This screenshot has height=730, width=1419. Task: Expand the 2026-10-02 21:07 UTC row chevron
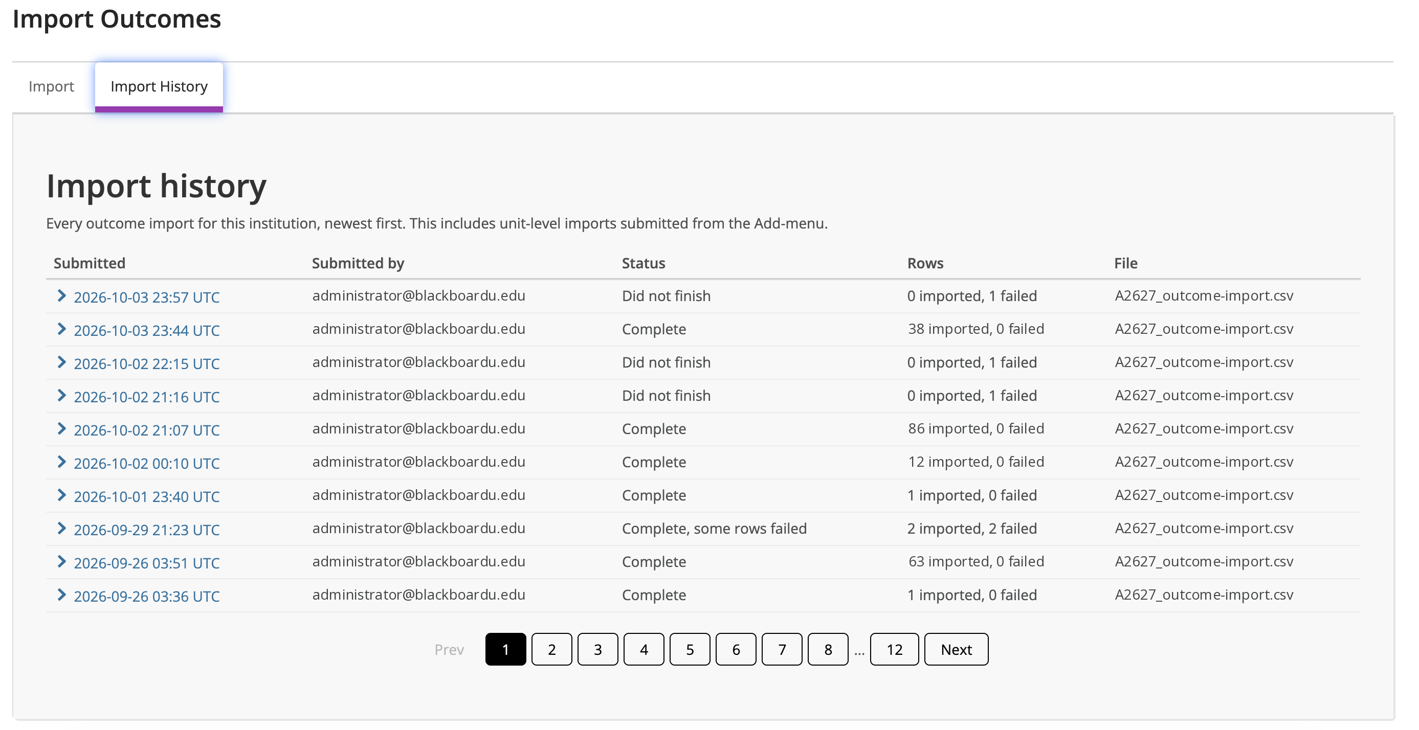(62, 429)
